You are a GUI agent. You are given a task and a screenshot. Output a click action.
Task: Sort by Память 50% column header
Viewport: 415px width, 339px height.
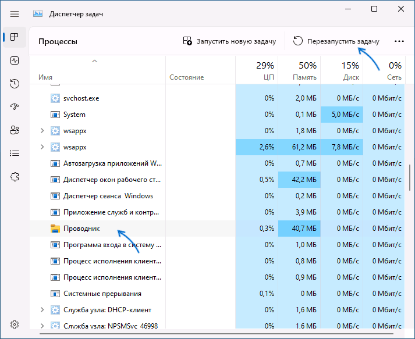click(x=299, y=70)
